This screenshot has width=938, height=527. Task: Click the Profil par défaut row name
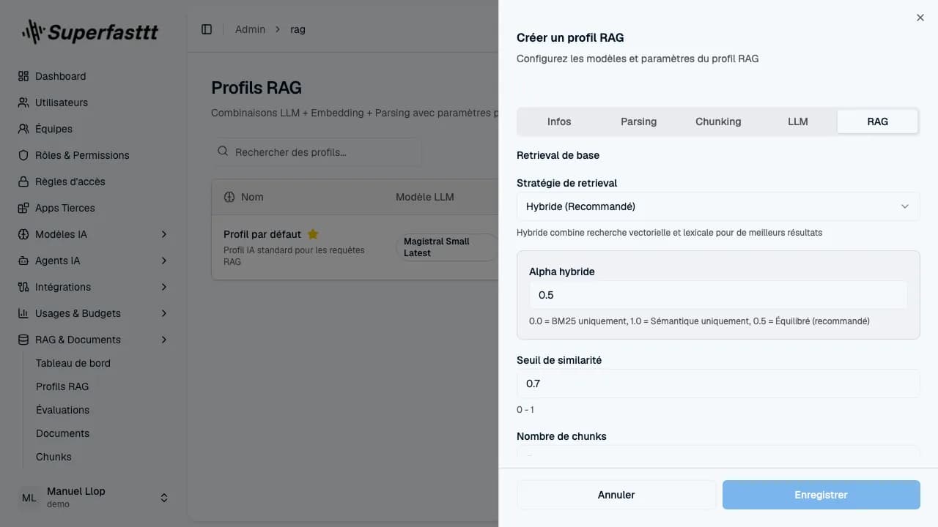click(x=262, y=234)
